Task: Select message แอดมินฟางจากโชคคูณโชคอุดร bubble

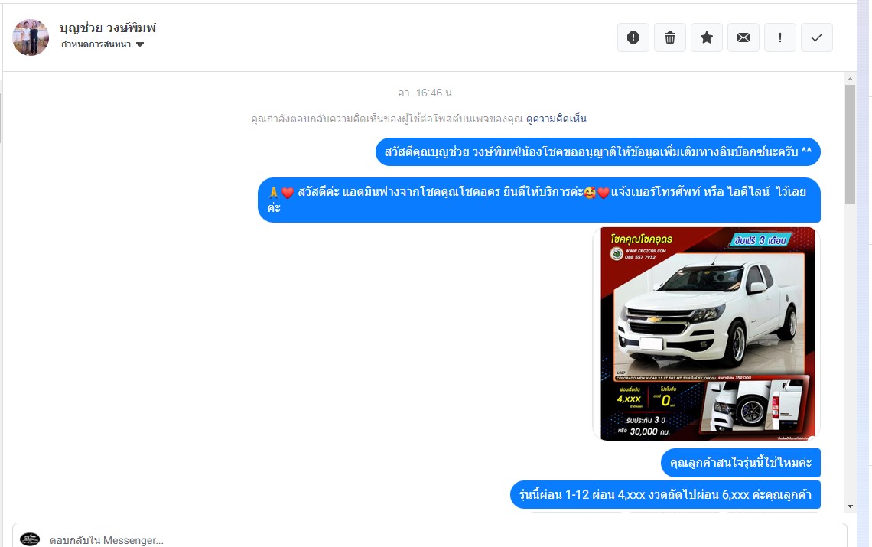Action: (x=539, y=200)
